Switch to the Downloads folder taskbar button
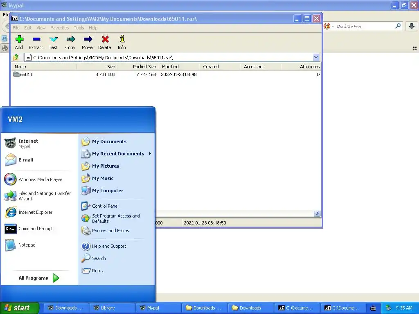419x314 pixels. tap(251, 308)
